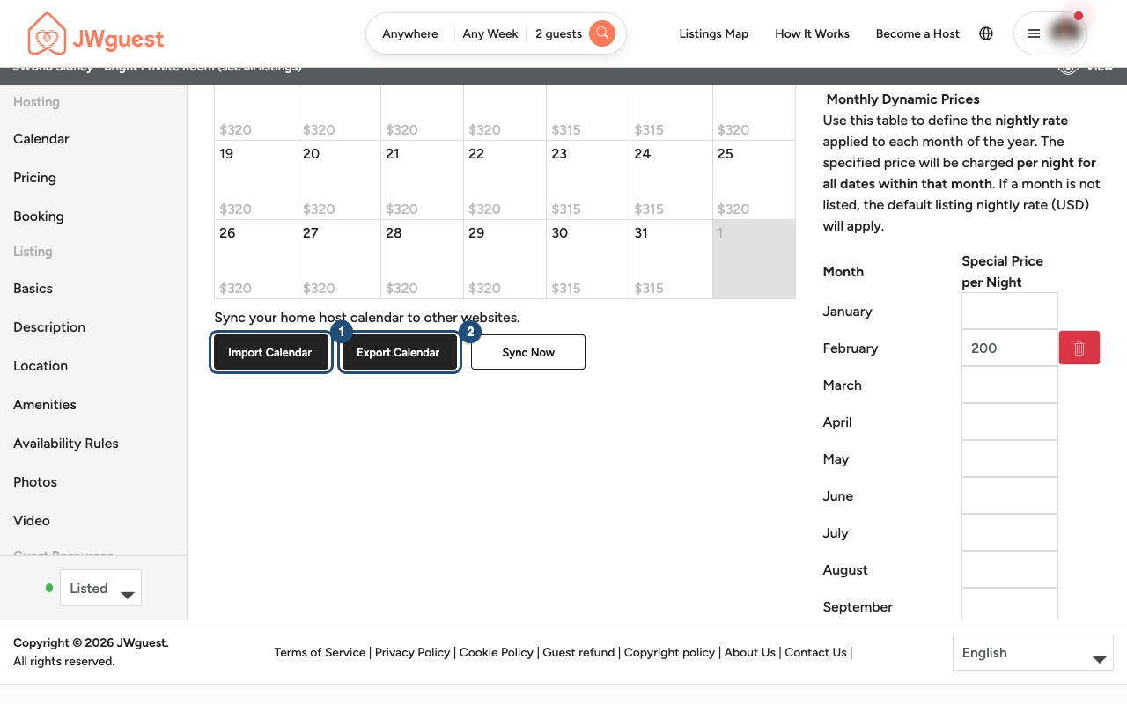
Task: Select calendar day 31
Action: click(671, 260)
